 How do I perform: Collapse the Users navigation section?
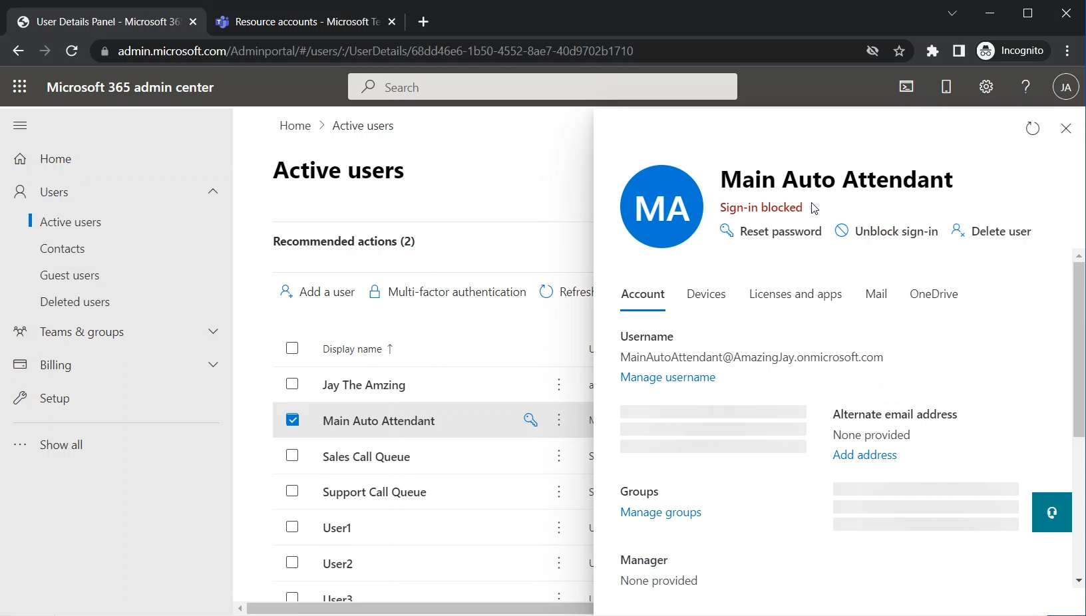(x=213, y=192)
